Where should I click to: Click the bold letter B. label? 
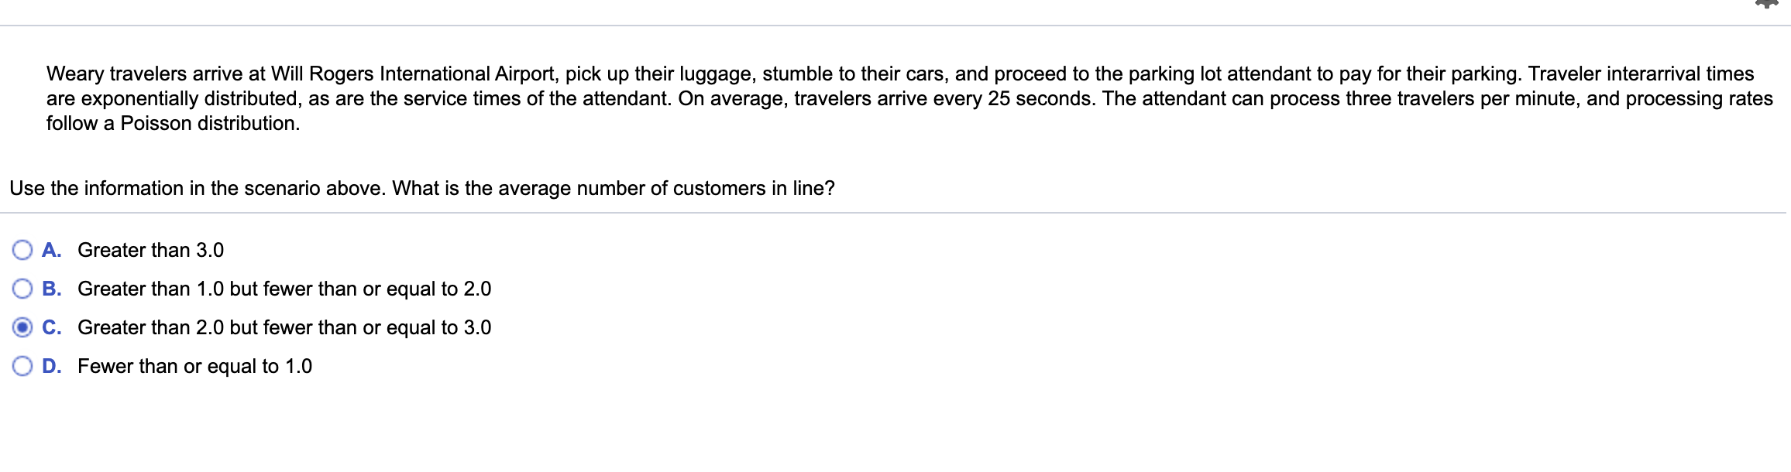52,289
